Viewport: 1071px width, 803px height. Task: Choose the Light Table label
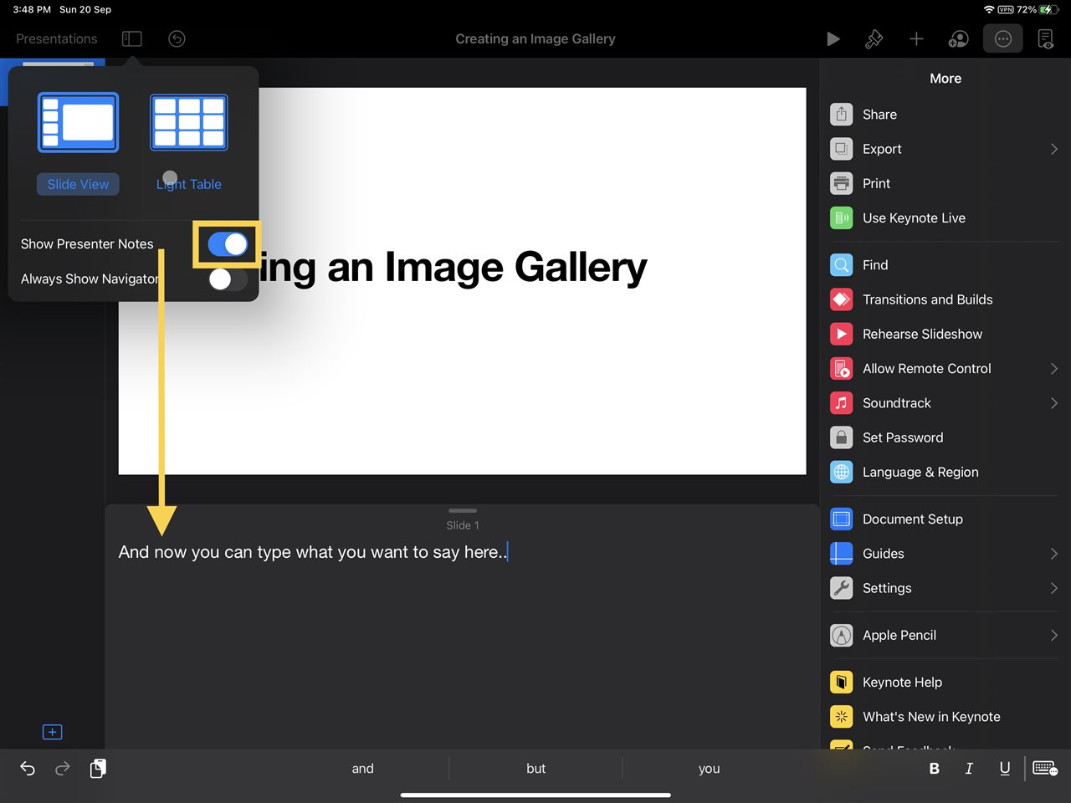[189, 184]
